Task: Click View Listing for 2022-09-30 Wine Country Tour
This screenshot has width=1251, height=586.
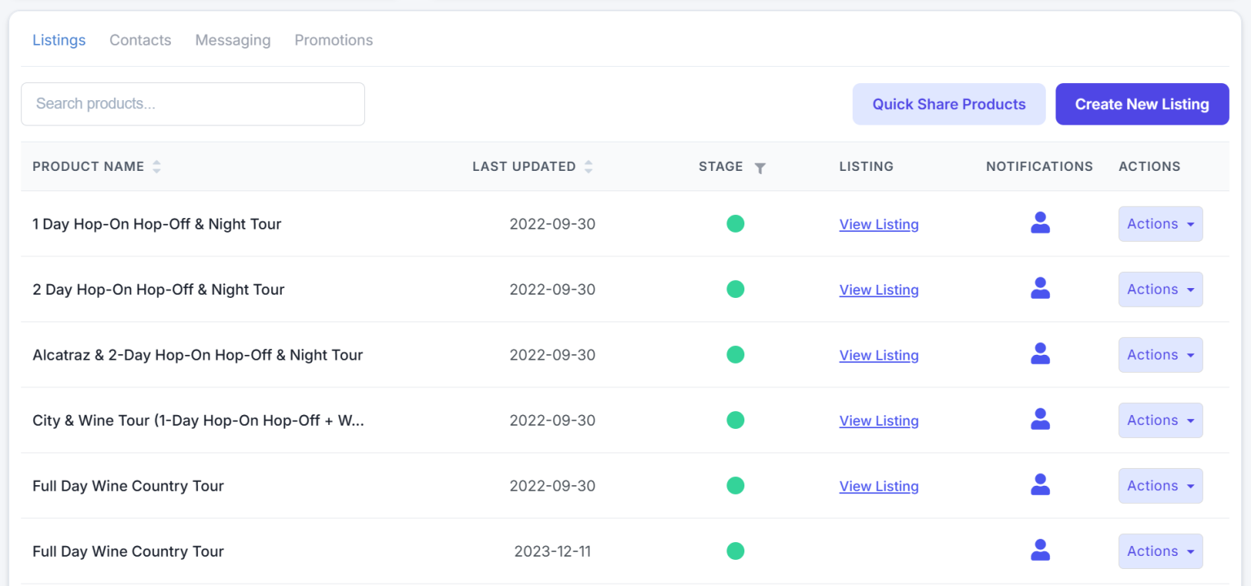Action: (879, 486)
